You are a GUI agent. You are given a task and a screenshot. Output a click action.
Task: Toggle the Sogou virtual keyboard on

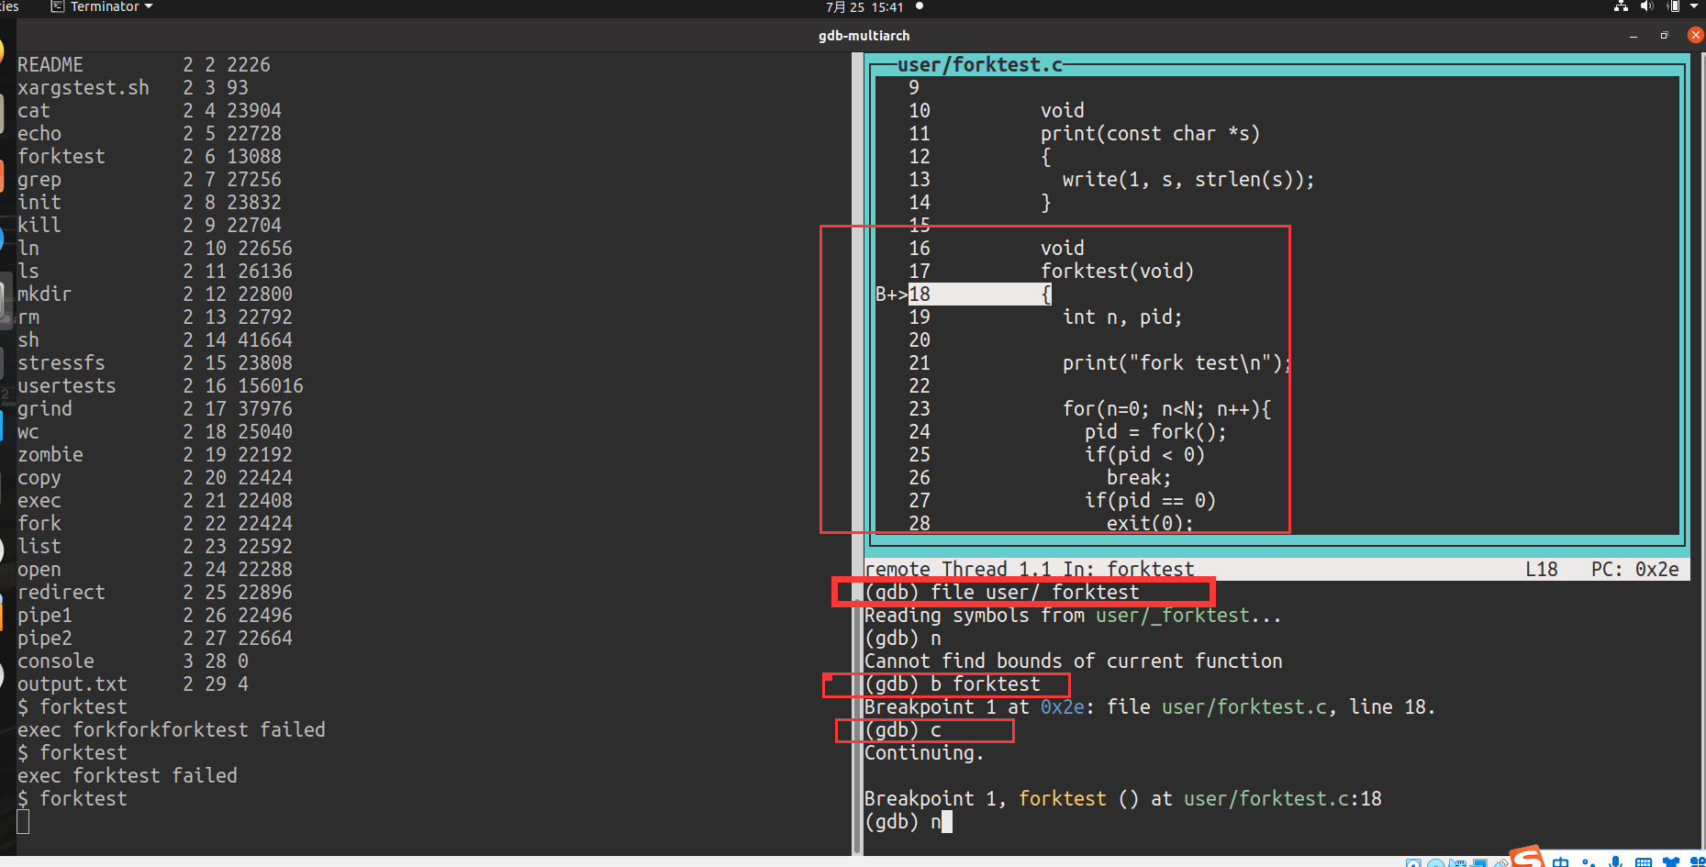(1644, 862)
